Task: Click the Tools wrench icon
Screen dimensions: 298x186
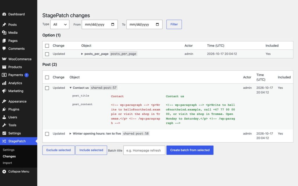Action: pos(4,125)
